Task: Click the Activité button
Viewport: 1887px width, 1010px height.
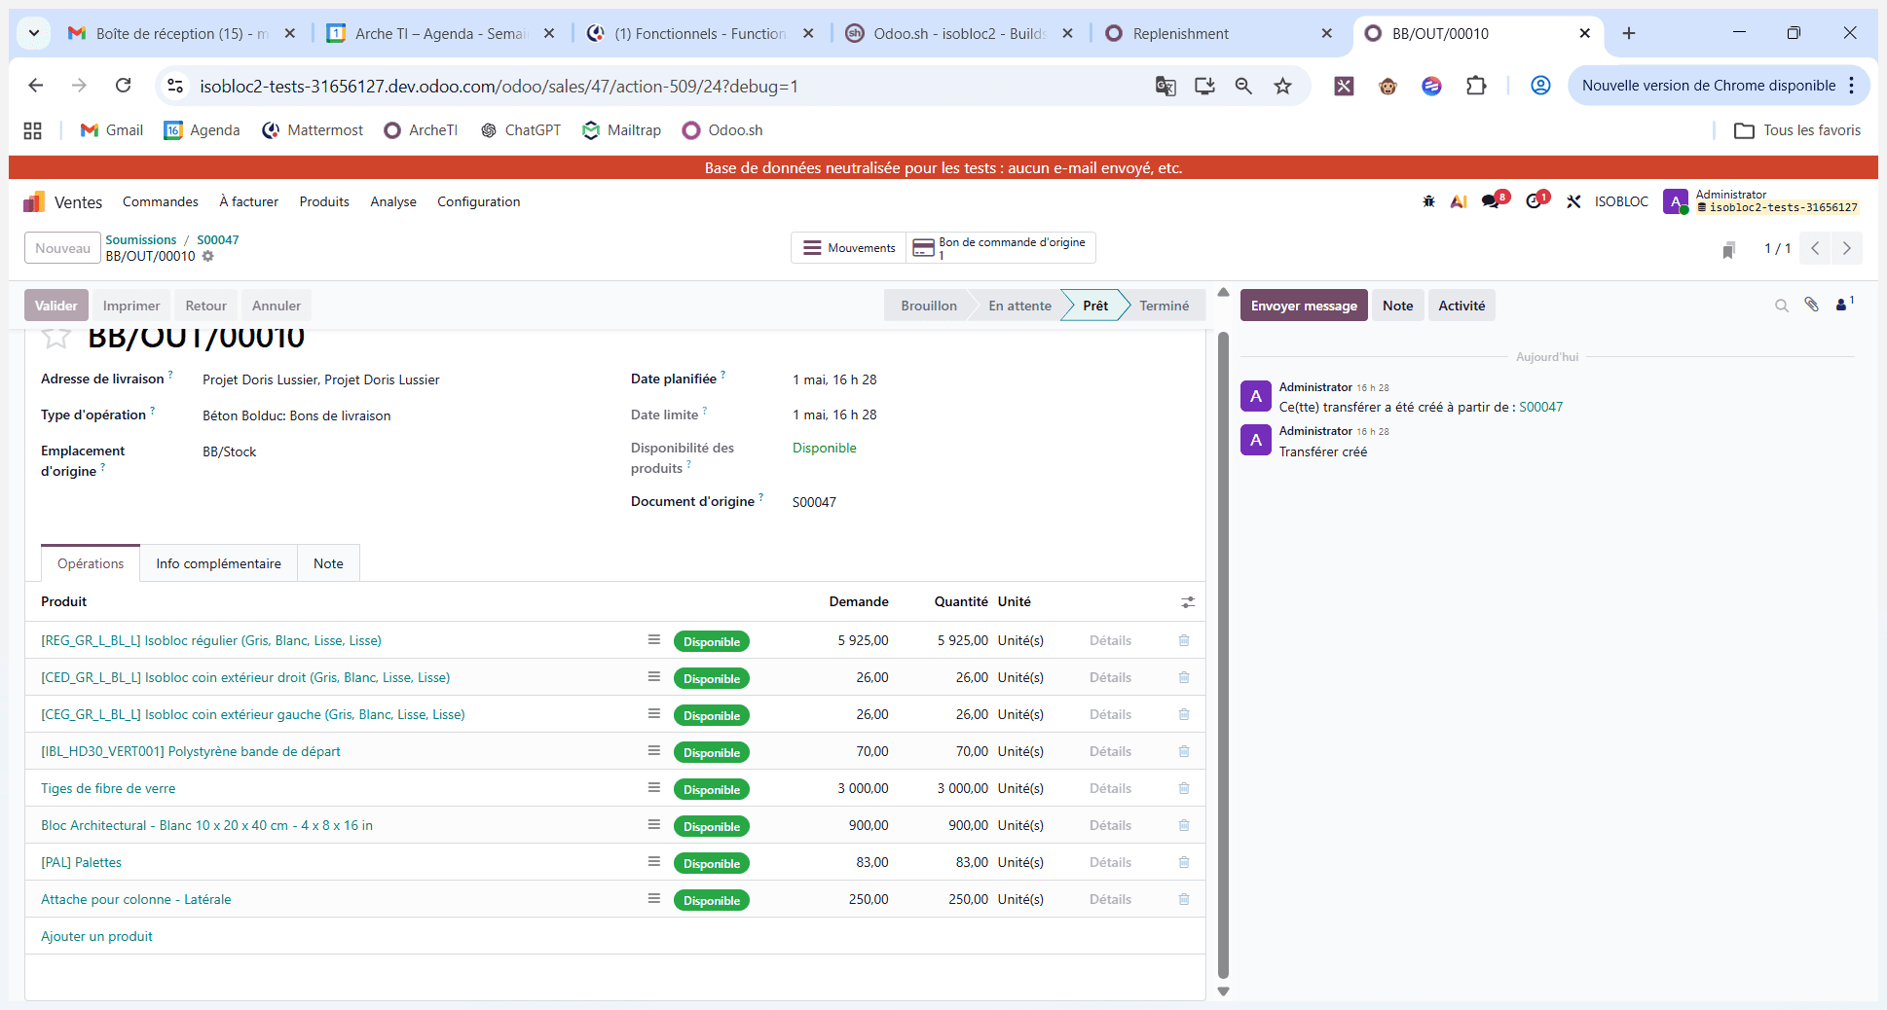Action: tap(1461, 306)
